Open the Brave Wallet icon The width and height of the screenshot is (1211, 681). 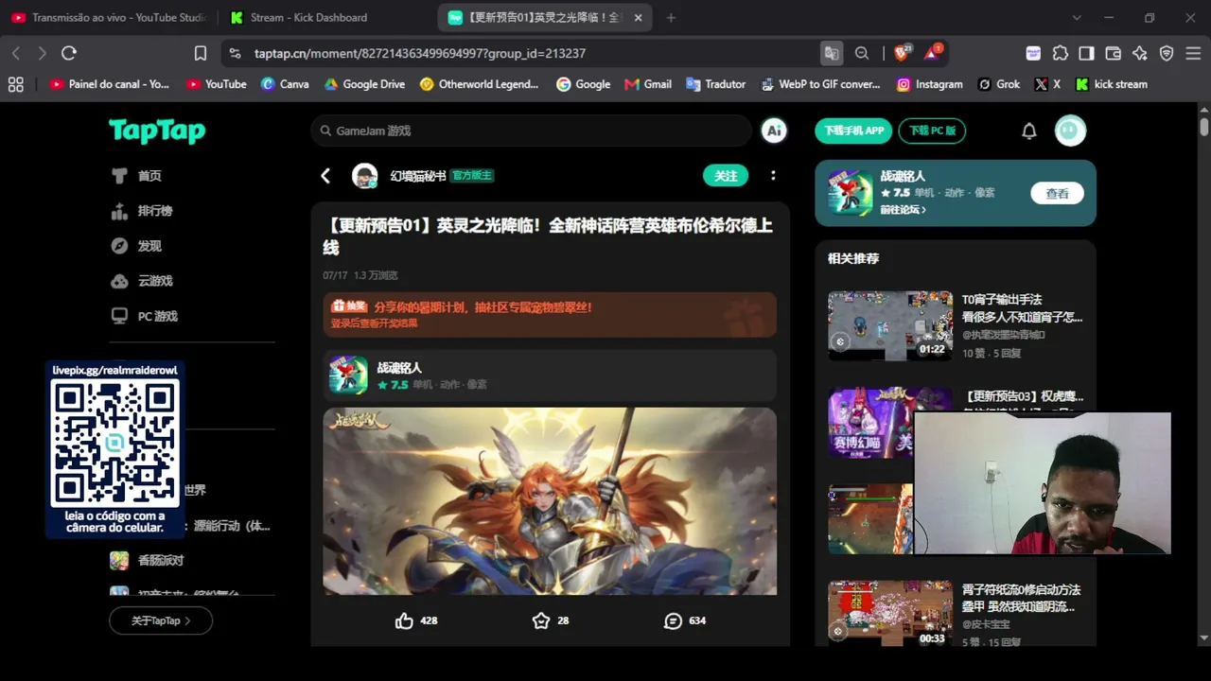point(1114,53)
